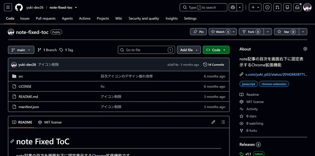Viewport: 315px width, 156px height.
Task: Fork the repository with Fork button
Action: (x=251, y=32)
